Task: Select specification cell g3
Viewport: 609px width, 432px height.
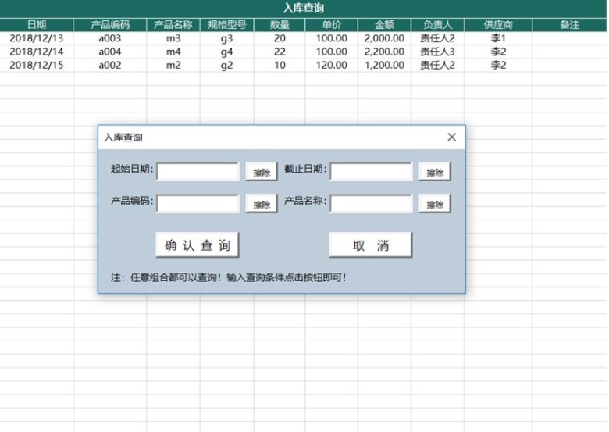Action: point(227,38)
